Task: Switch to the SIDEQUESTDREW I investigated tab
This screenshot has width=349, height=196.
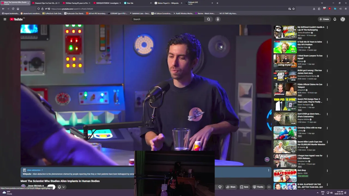Action: (107, 3)
